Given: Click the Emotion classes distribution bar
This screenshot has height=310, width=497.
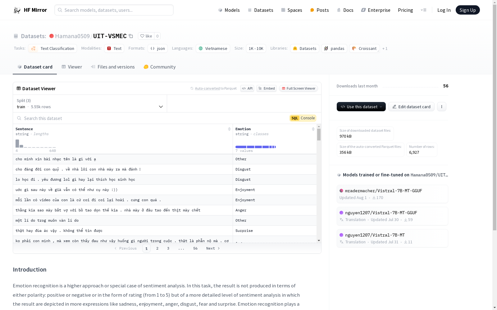Looking at the screenshot, I should pos(256,147).
